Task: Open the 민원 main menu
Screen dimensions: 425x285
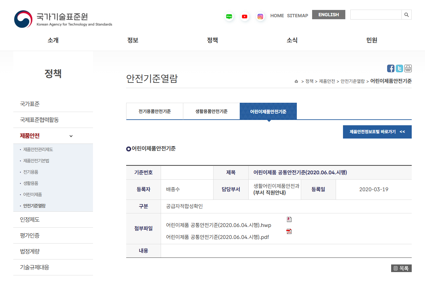Action: tap(372, 40)
